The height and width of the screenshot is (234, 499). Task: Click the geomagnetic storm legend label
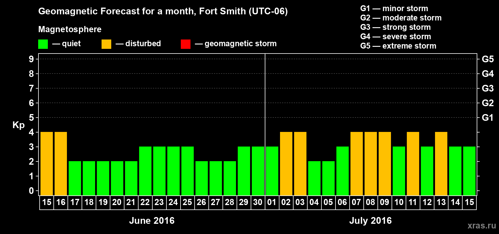240,44
